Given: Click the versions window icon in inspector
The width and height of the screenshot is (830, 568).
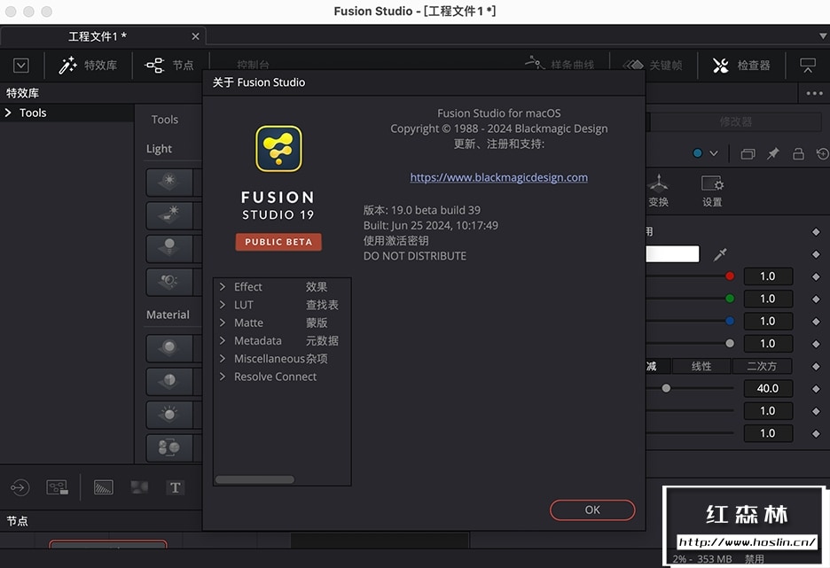Looking at the screenshot, I should (x=748, y=154).
